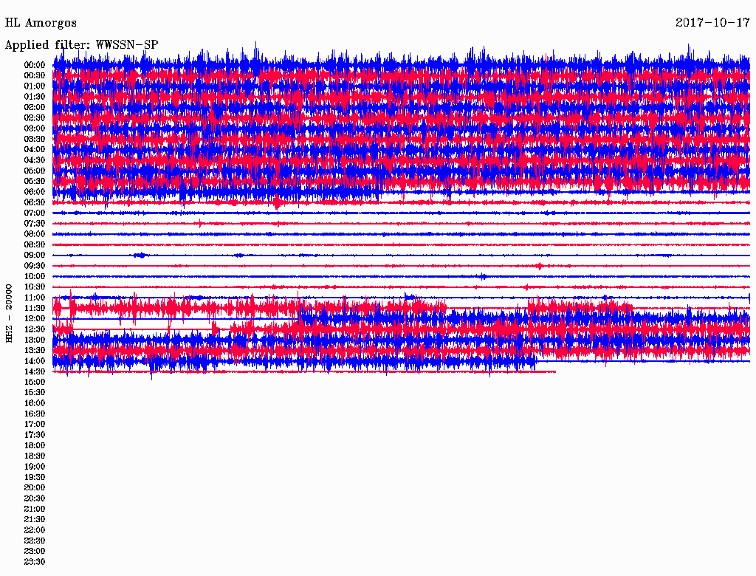Select the 19:00 time label

(35, 467)
